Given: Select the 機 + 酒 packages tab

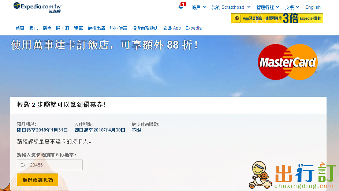Looking at the screenshot, I should click(x=63, y=28).
